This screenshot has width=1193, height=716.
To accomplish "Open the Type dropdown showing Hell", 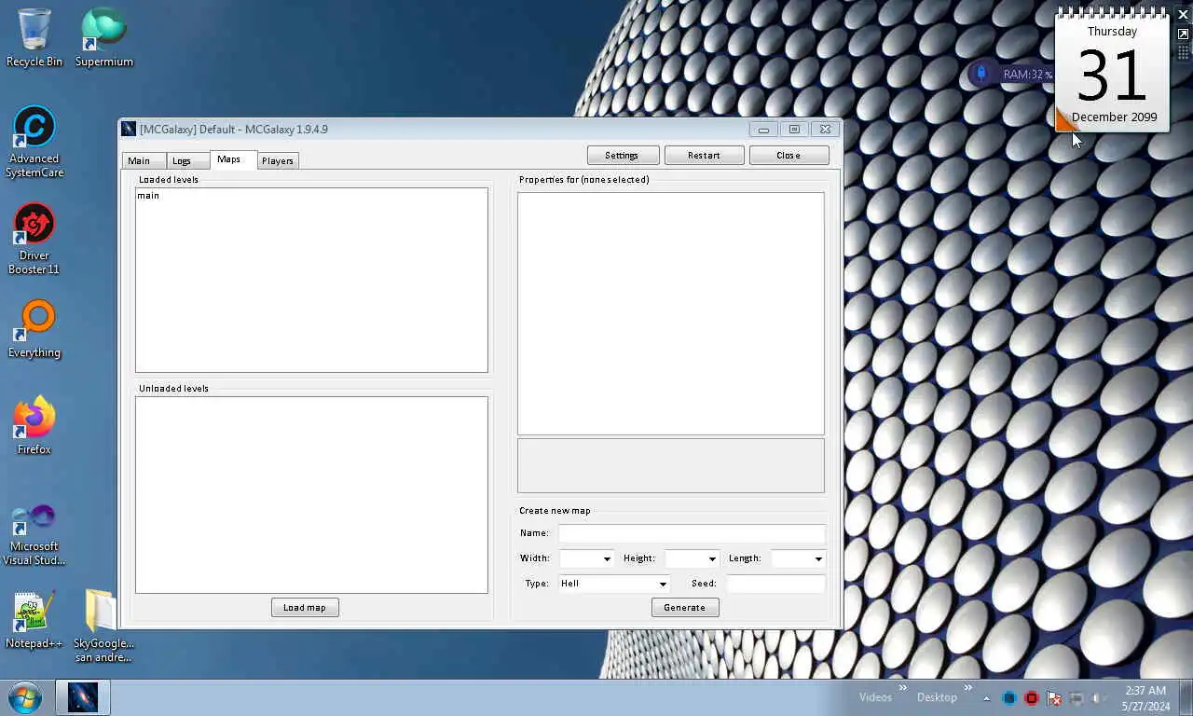I will tap(614, 584).
